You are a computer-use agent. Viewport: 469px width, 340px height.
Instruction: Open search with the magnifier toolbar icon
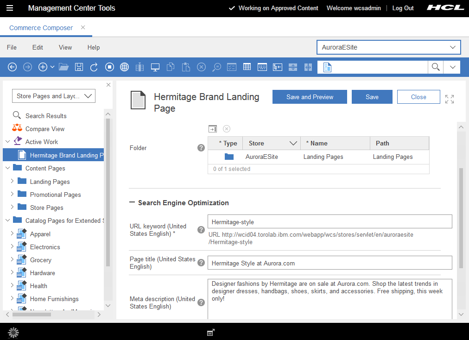pos(435,67)
